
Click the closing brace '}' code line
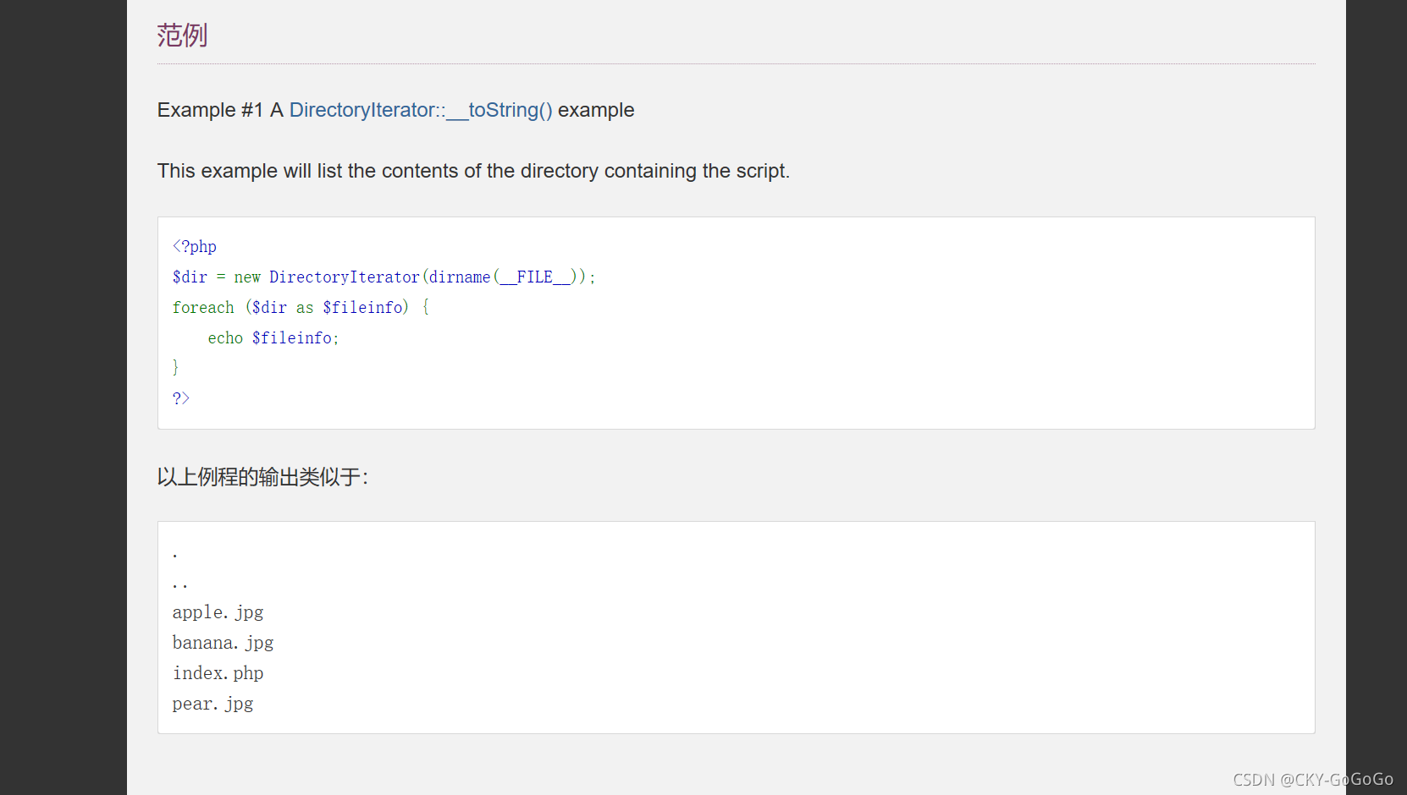176,367
